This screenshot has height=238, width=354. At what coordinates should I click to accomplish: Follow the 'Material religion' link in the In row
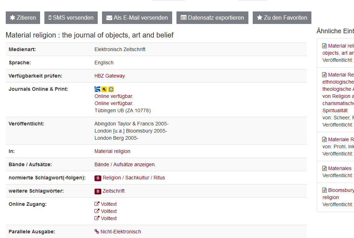click(x=112, y=151)
